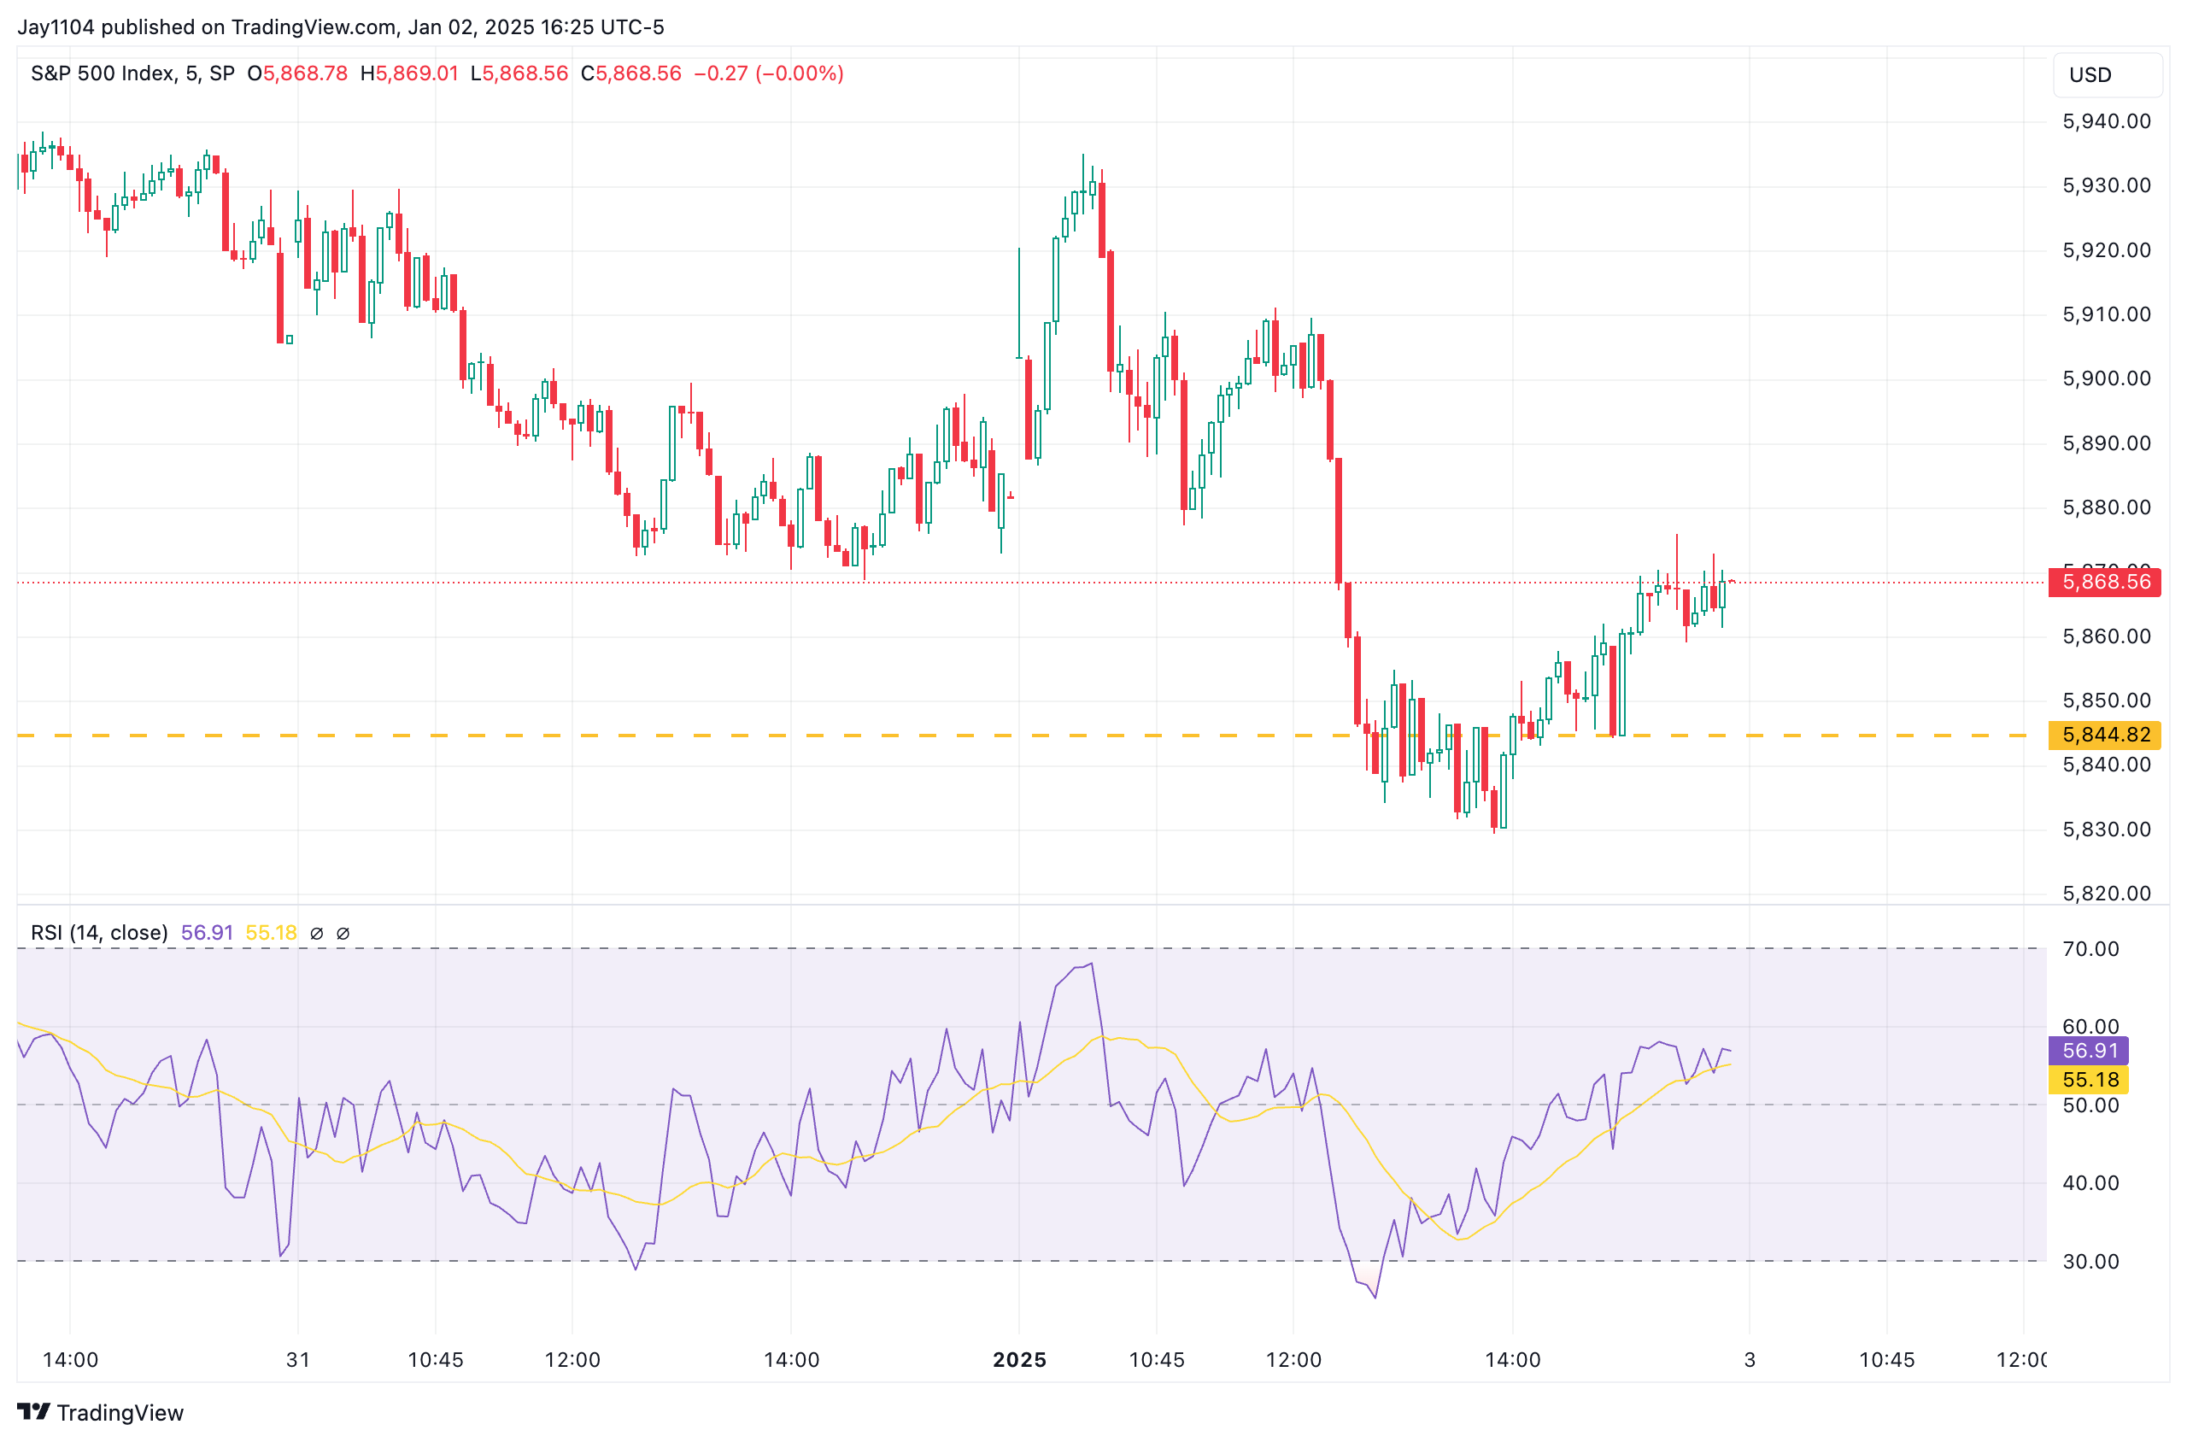Click the purple 56.91 RSI label
The image size is (2187, 1442).
[x=2089, y=1050]
